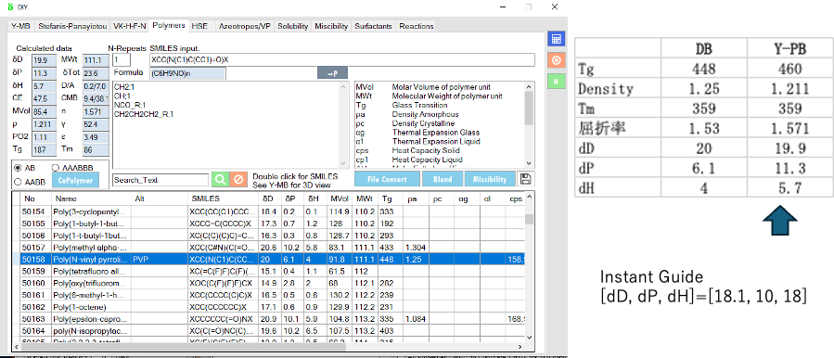Select row 50158 Poly(N-vinyl pyrroli...
The width and height of the screenshot is (834, 358).
coord(269,259)
